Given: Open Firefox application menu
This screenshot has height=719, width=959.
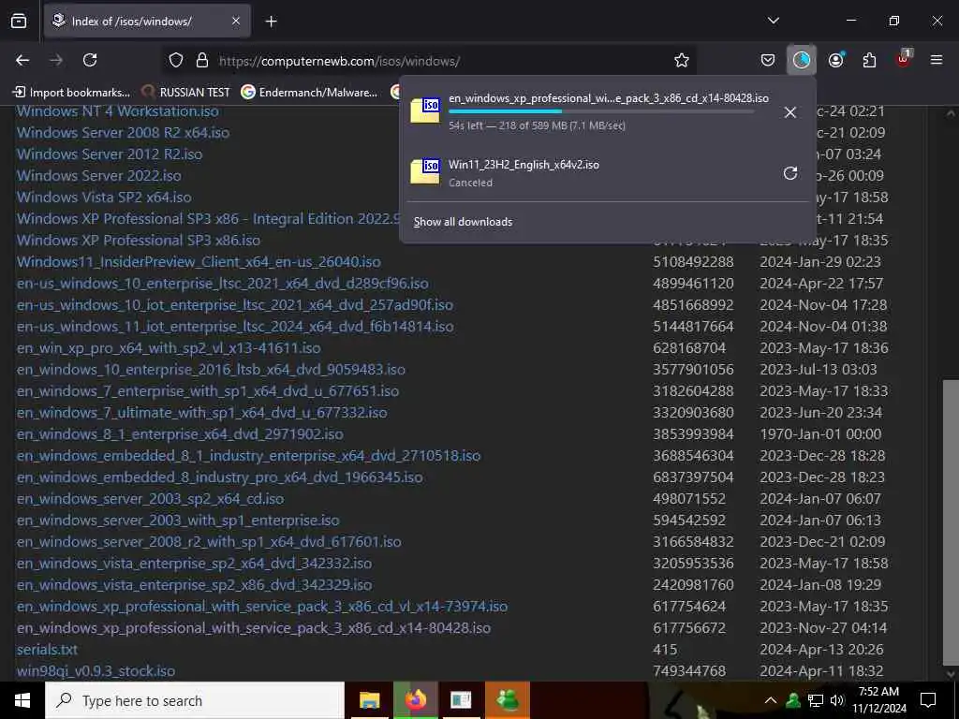Looking at the screenshot, I should pyautogui.click(x=937, y=60).
